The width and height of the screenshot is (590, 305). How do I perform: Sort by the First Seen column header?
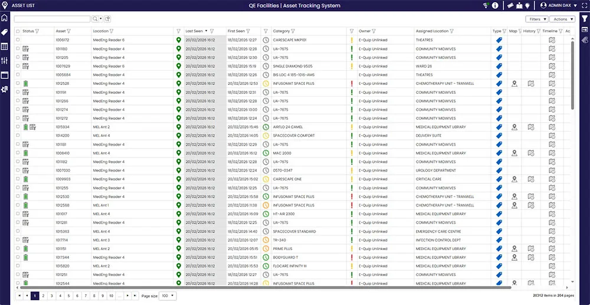click(236, 31)
